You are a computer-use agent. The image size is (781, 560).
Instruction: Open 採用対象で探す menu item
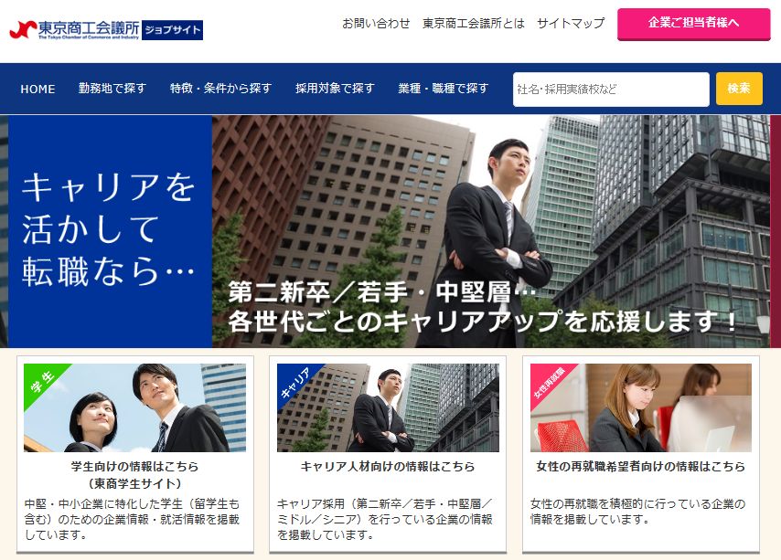coord(335,89)
